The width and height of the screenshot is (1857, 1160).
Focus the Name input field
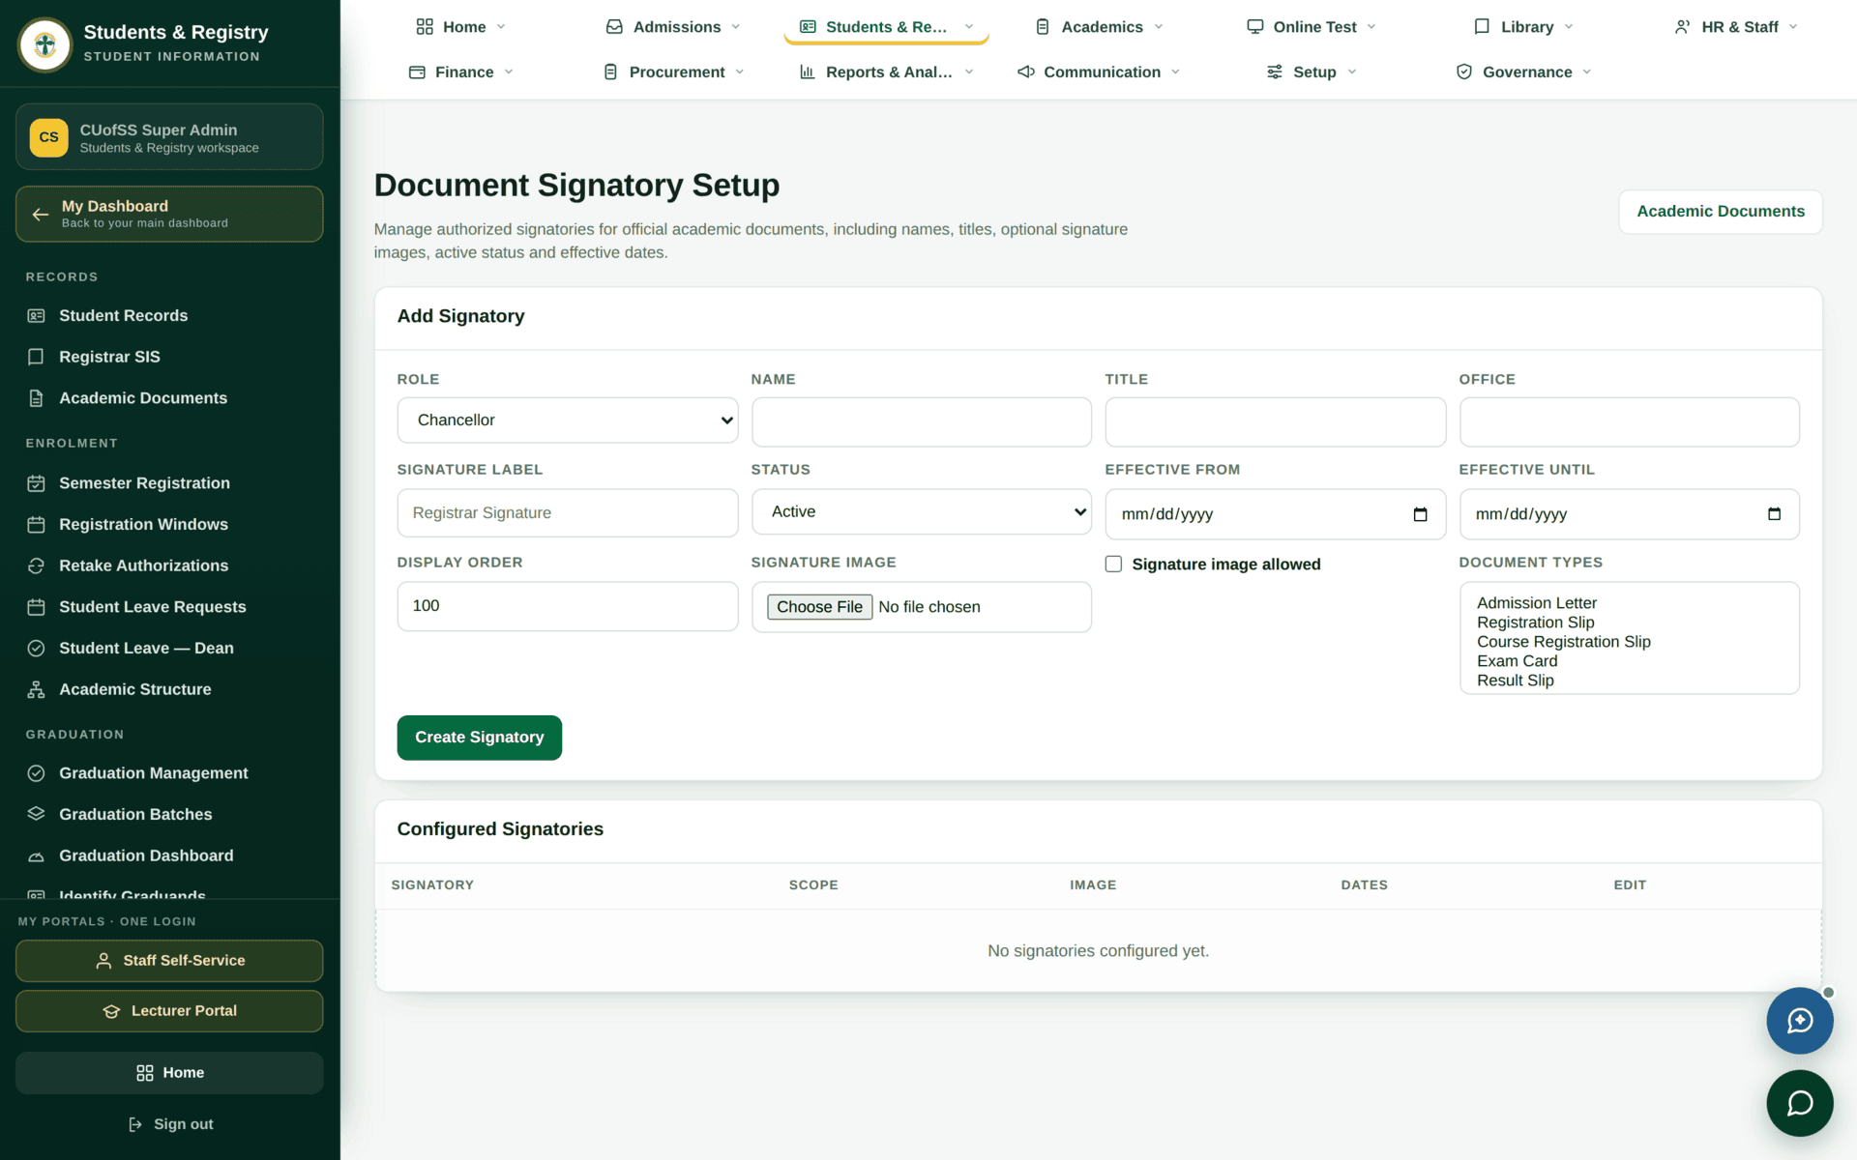(922, 422)
